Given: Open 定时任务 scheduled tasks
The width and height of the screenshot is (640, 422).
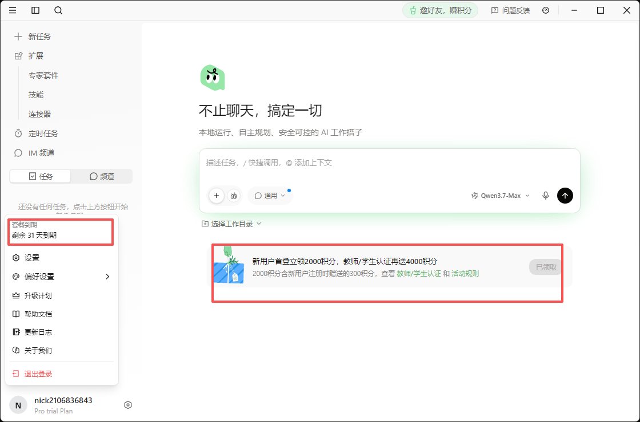Looking at the screenshot, I should click(37, 133).
